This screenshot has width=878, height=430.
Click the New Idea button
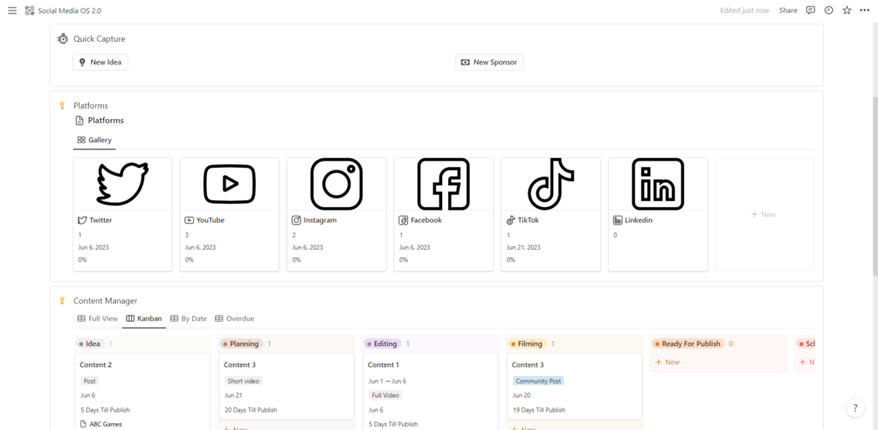tap(100, 62)
